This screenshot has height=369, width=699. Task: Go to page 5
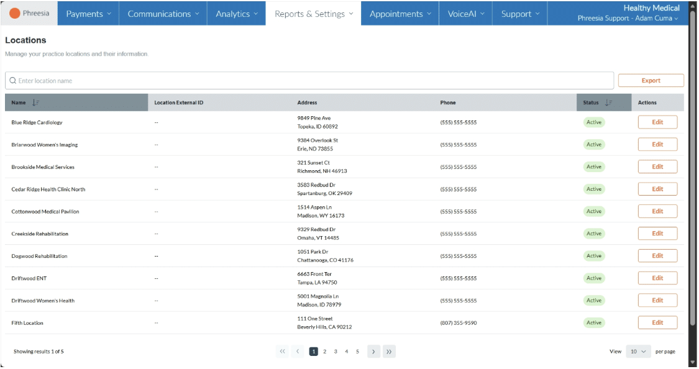coord(357,352)
